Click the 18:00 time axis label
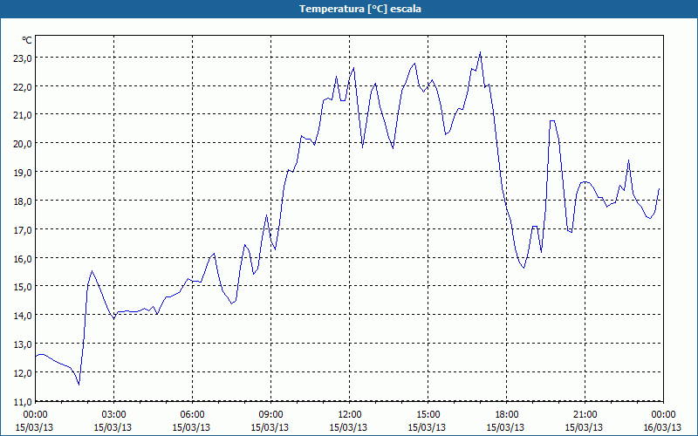The height and width of the screenshot is (436, 698). tap(506, 414)
